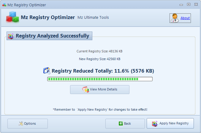Click the Mz Registry Optimizer cubes logo
The width and height of the screenshot is (201, 133).
12,17
